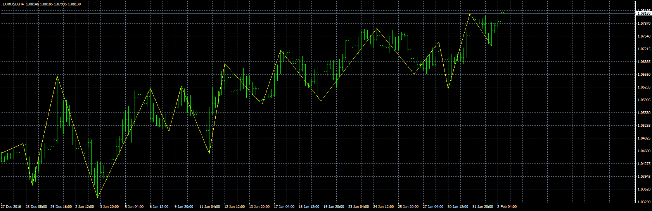This screenshot has width=652, height=211.
Task: Click the 9 Jan 20:00 time label
Action: tap(184, 207)
